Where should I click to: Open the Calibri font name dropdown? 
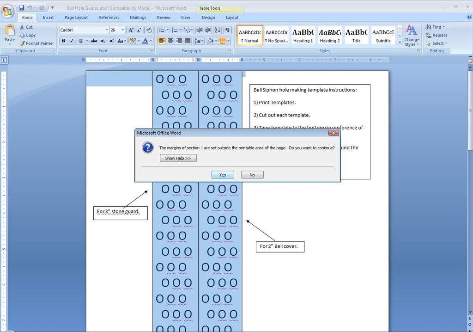coord(107,30)
